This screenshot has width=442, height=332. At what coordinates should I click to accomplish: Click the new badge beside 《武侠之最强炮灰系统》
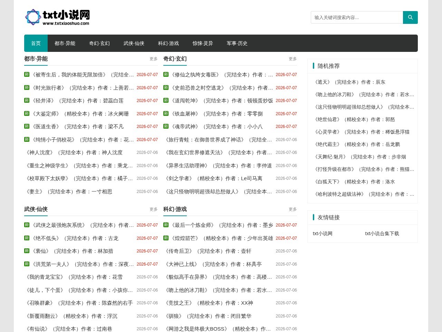pos(27,225)
